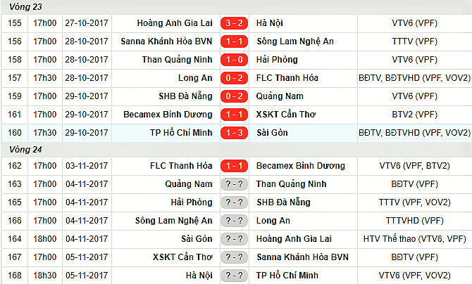
Task: Click Becamex Bình Dương in match 162
Action: pos(300,166)
